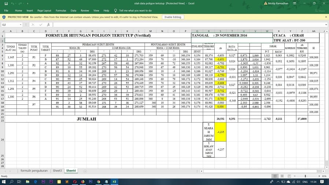Image resolution: width=329 pixels, height=185 pixels.
Task: Click cell 'TANGGAL : 29 NOVEMBER 2016'
Action: click(x=232, y=36)
